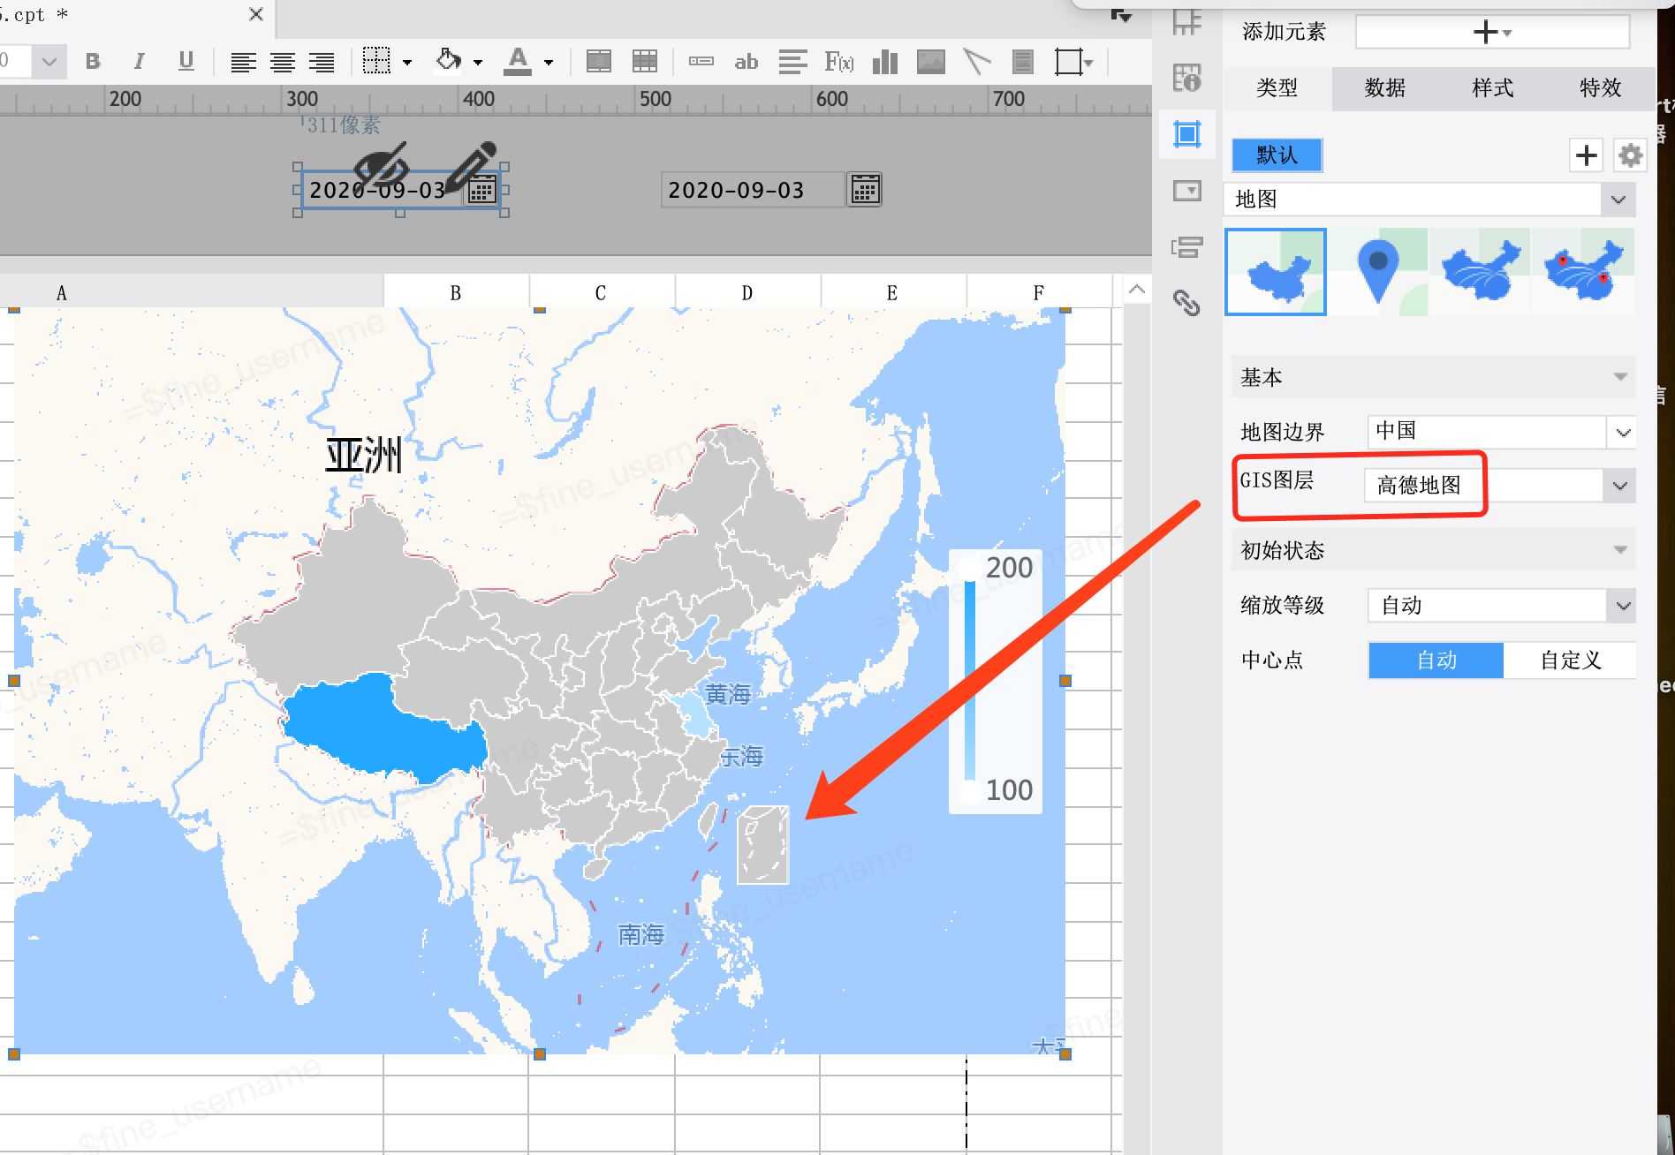The image size is (1675, 1155).
Task: Click the 添加元素 plus button
Action: (x=1492, y=33)
